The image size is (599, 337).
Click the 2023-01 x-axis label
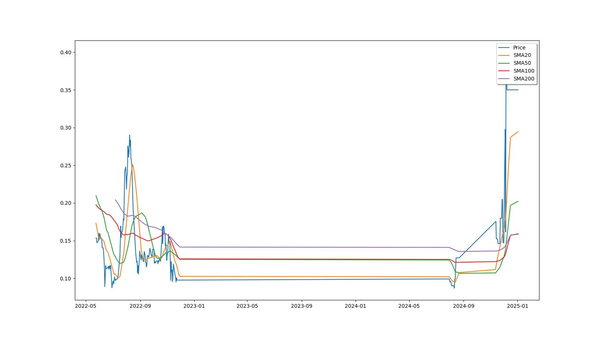(x=194, y=306)
